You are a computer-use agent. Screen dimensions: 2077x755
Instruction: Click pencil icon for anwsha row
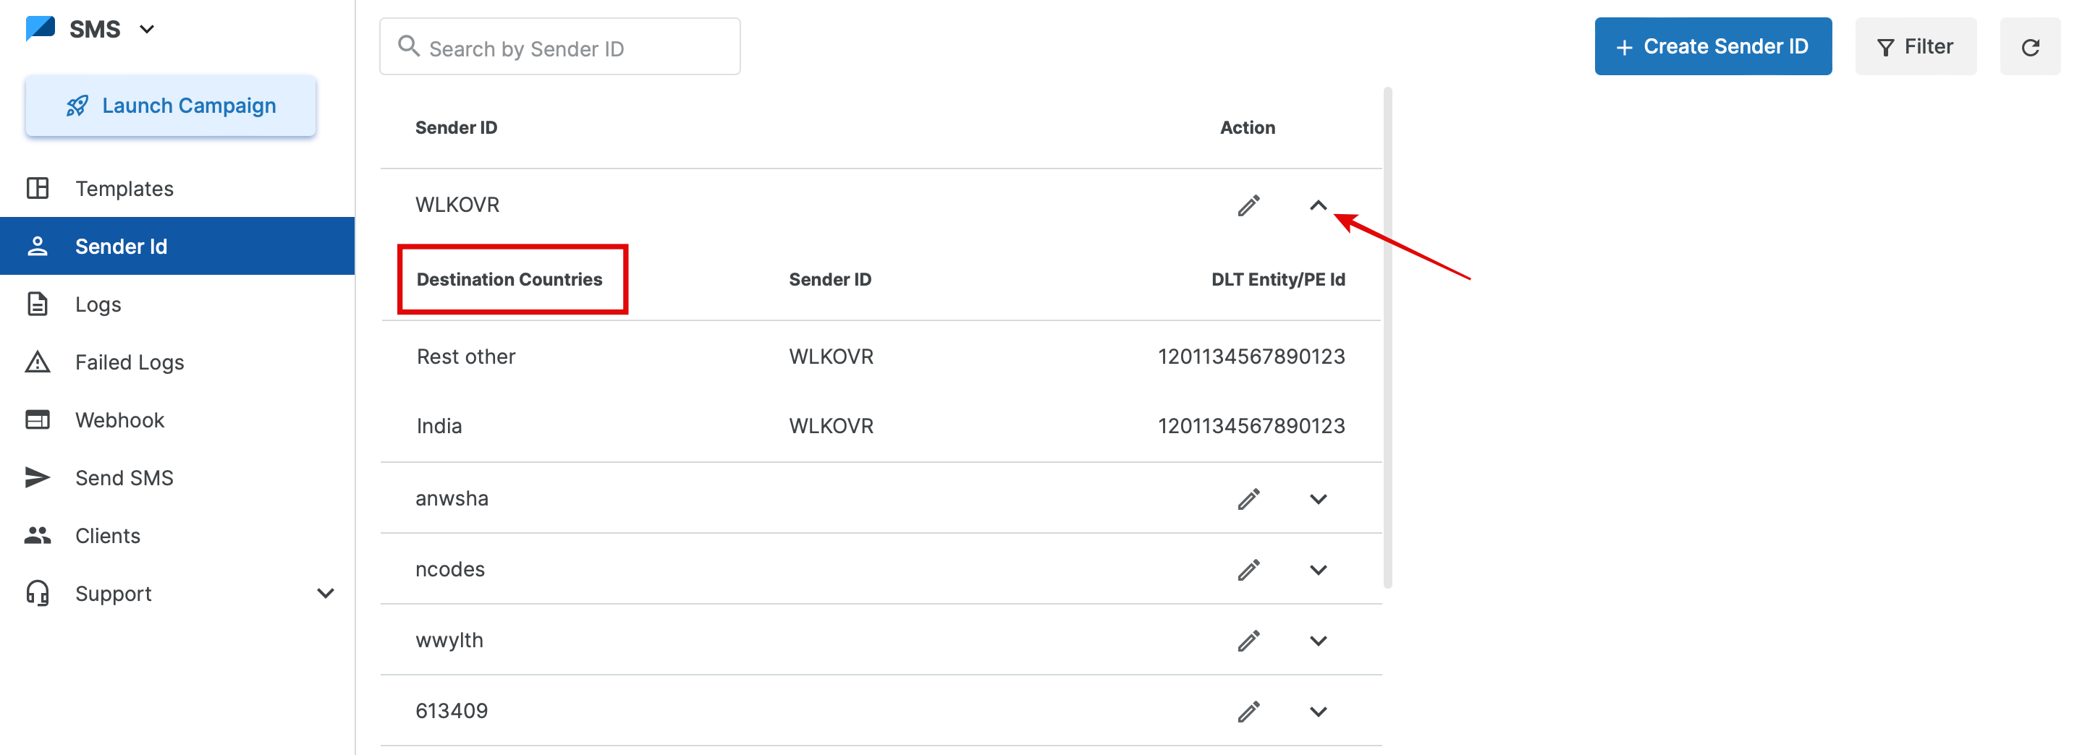tap(1248, 499)
